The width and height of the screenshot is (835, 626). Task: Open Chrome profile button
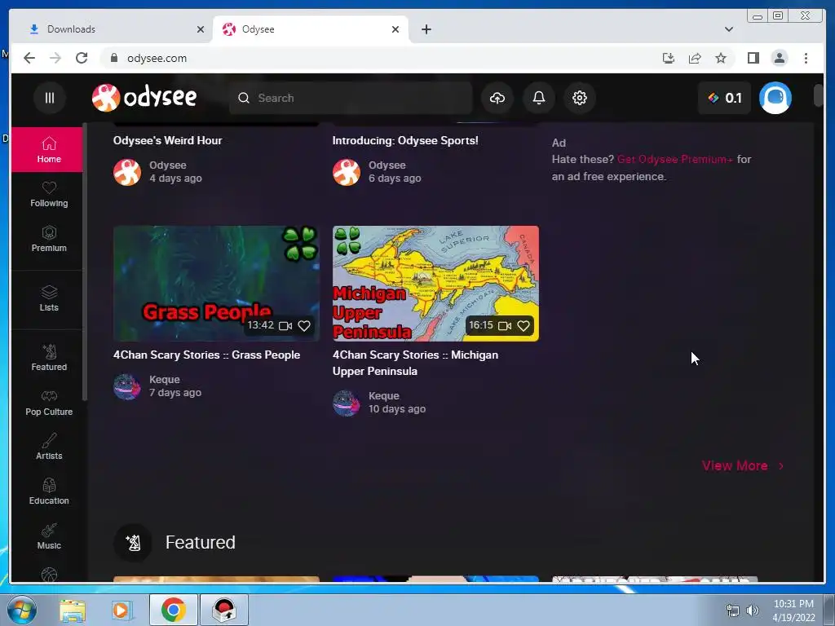(779, 58)
